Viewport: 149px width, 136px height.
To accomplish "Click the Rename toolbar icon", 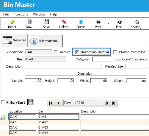I will (137, 22).
